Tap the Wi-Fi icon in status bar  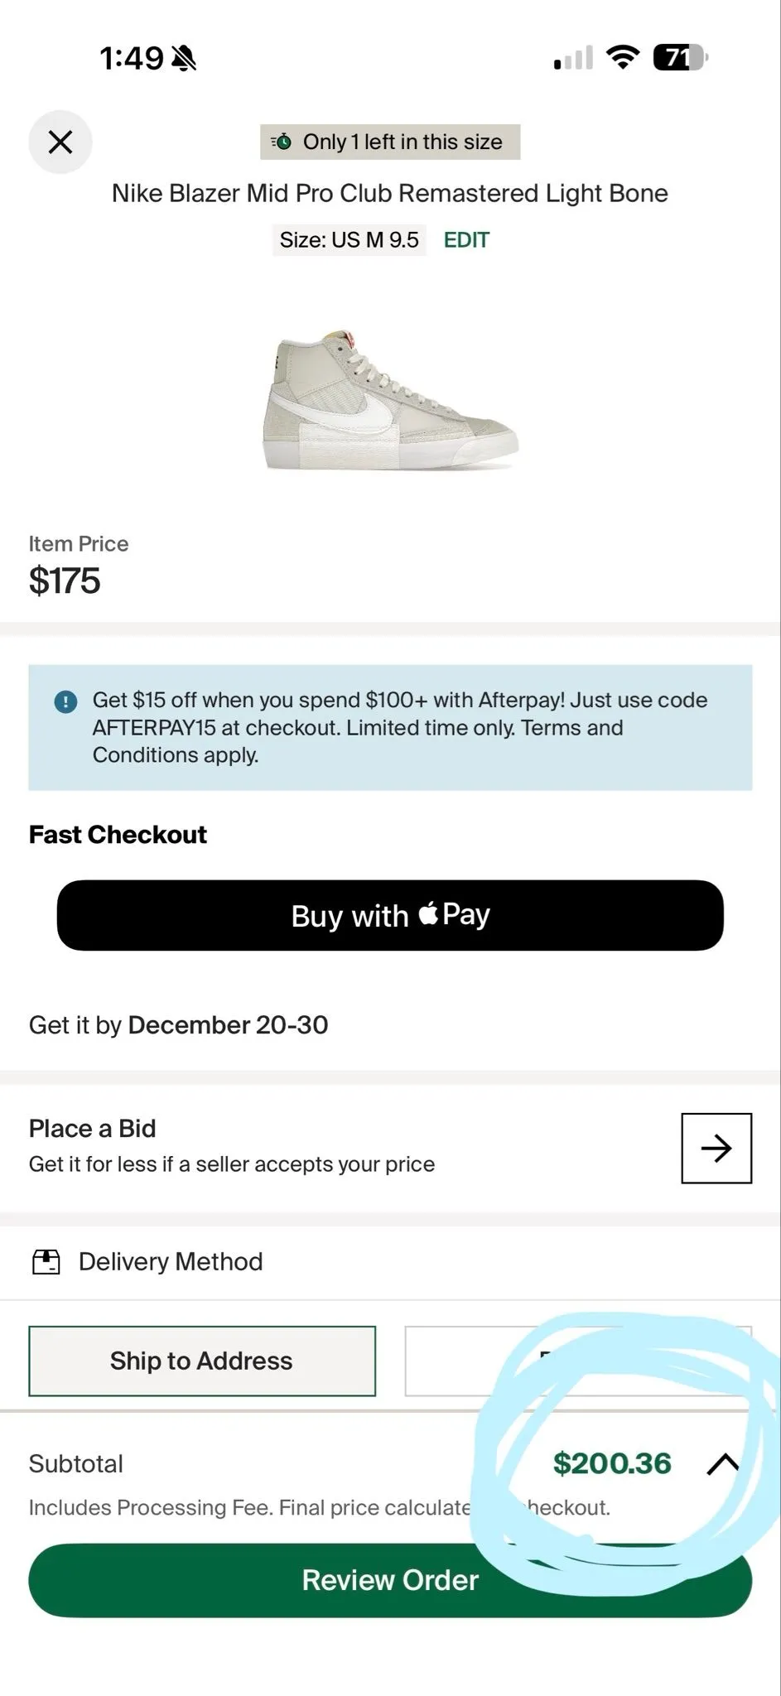(622, 57)
